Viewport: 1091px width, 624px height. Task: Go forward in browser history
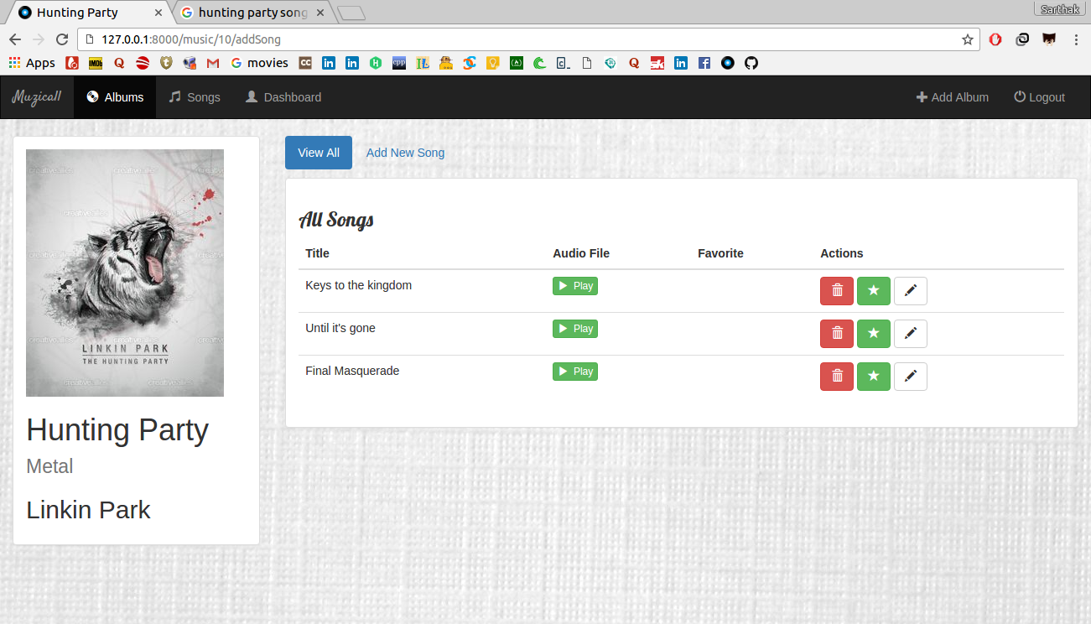(x=39, y=39)
